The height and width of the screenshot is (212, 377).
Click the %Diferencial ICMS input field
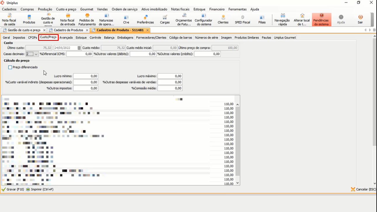pos(80,54)
